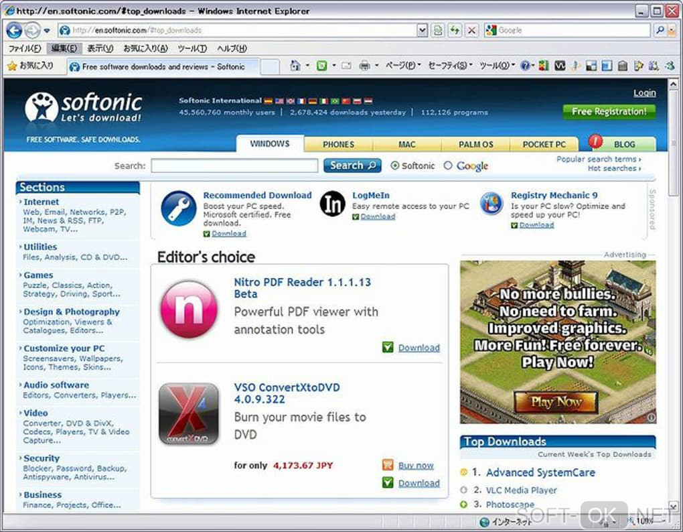Click the browser forward arrow button
Screen dimensions: 683x532
click(31, 30)
